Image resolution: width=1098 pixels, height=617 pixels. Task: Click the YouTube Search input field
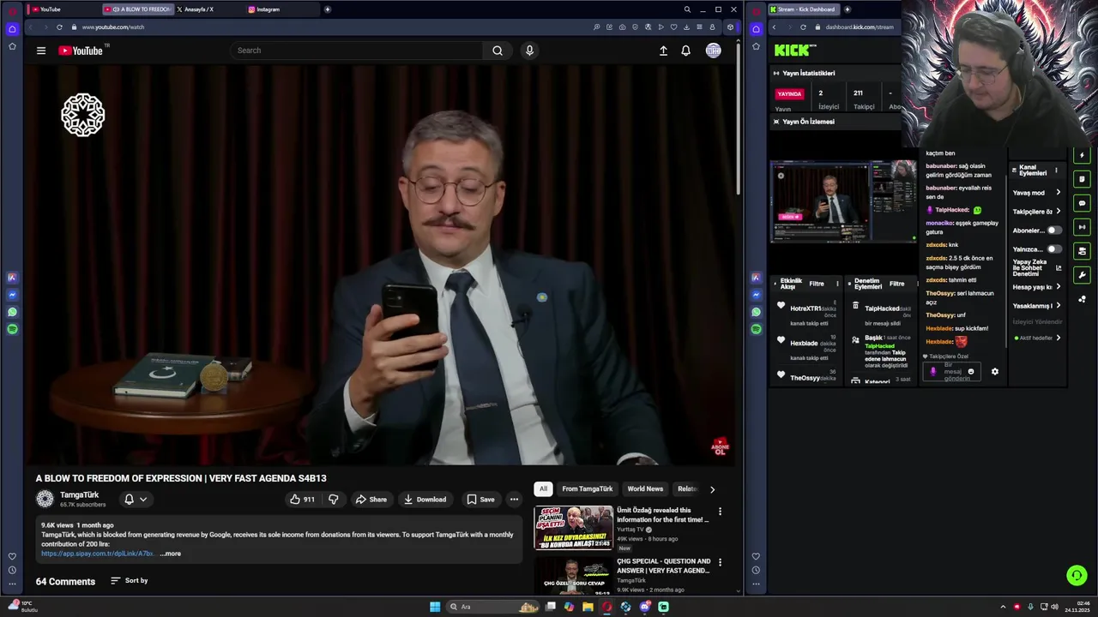pyautogui.click(x=356, y=51)
